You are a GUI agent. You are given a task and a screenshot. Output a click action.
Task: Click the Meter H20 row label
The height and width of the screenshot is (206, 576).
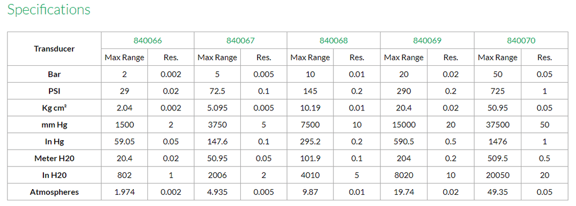click(x=55, y=159)
